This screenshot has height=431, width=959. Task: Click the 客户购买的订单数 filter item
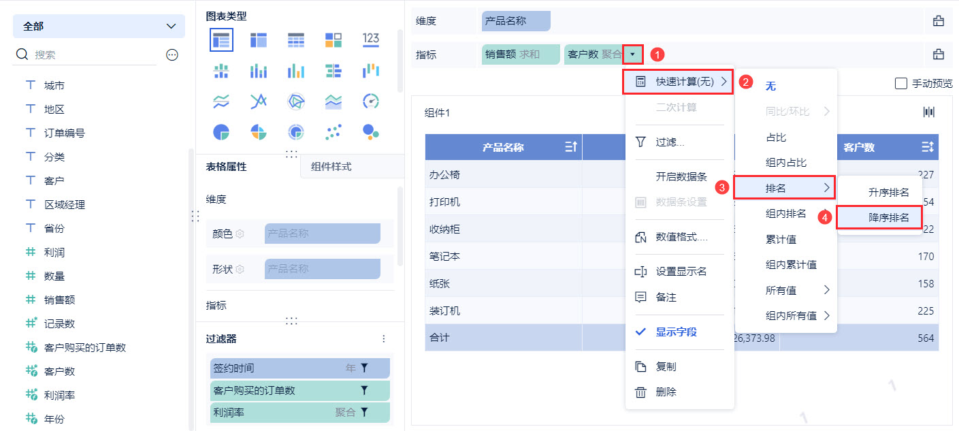[300, 390]
